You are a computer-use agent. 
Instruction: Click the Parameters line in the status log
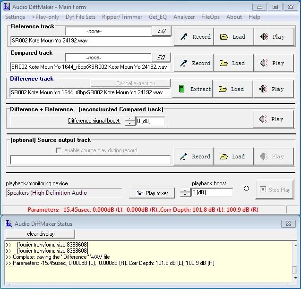pos(113,263)
